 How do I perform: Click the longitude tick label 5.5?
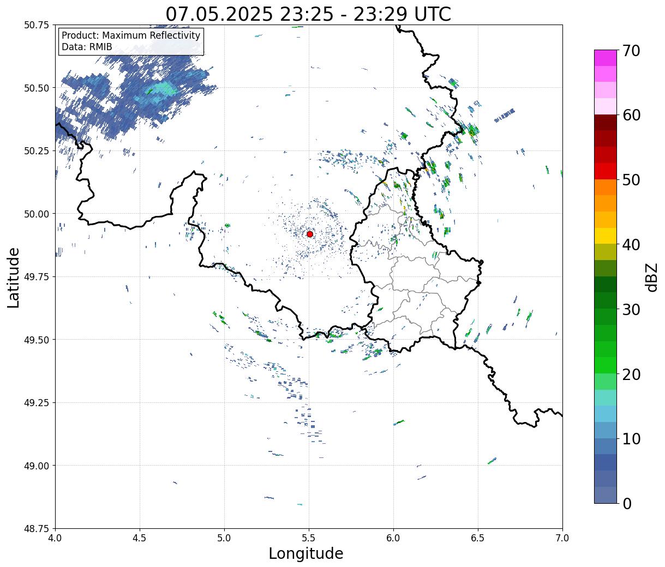coord(309,538)
